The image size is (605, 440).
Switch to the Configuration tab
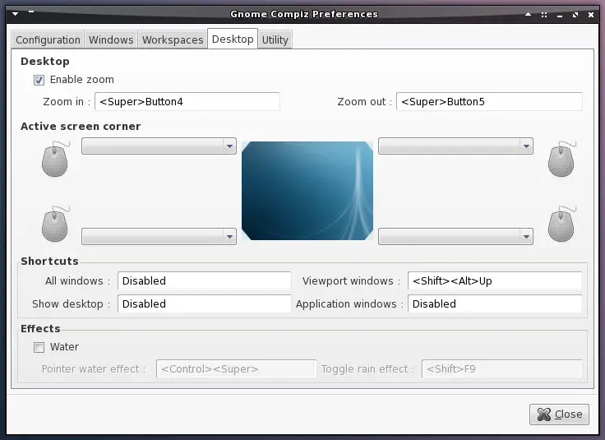48,39
